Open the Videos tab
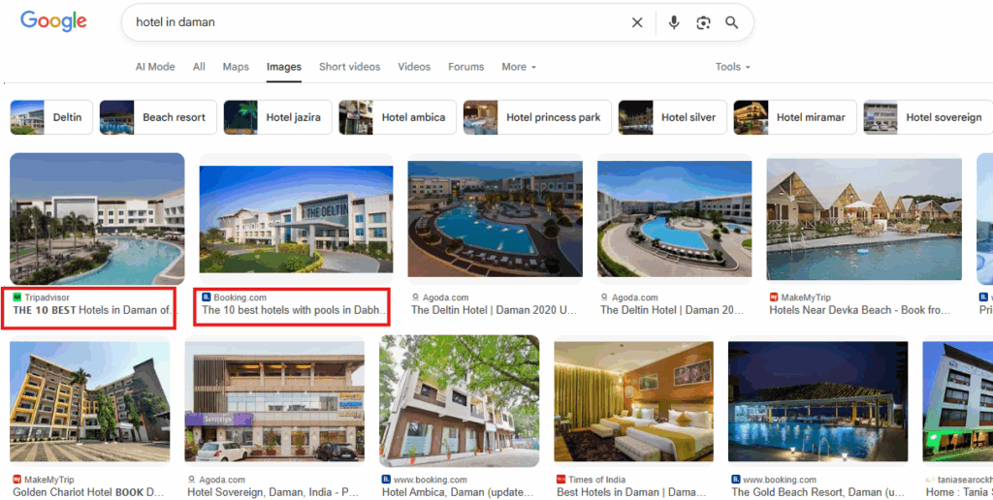 click(x=414, y=67)
